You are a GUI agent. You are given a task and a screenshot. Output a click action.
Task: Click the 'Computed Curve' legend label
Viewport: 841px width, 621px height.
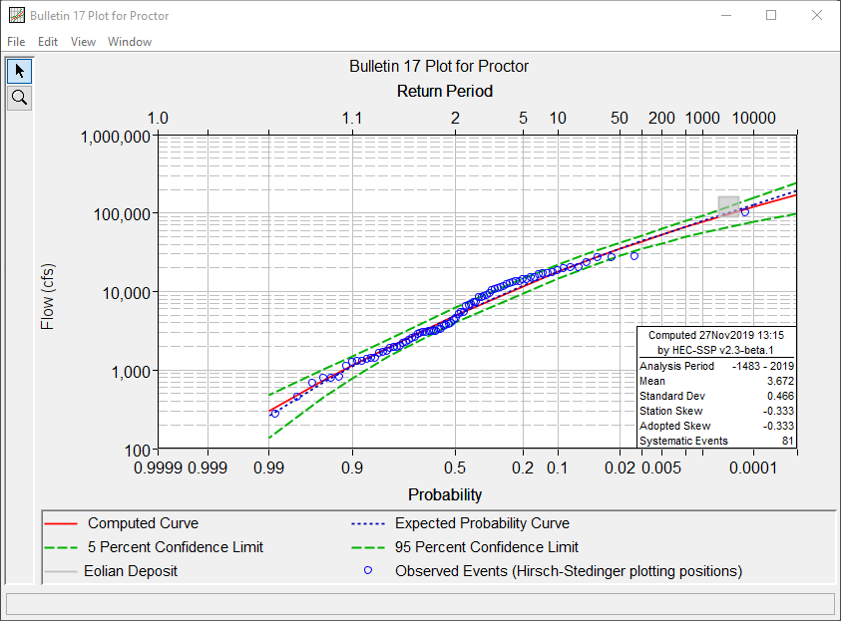coord(144,523)
